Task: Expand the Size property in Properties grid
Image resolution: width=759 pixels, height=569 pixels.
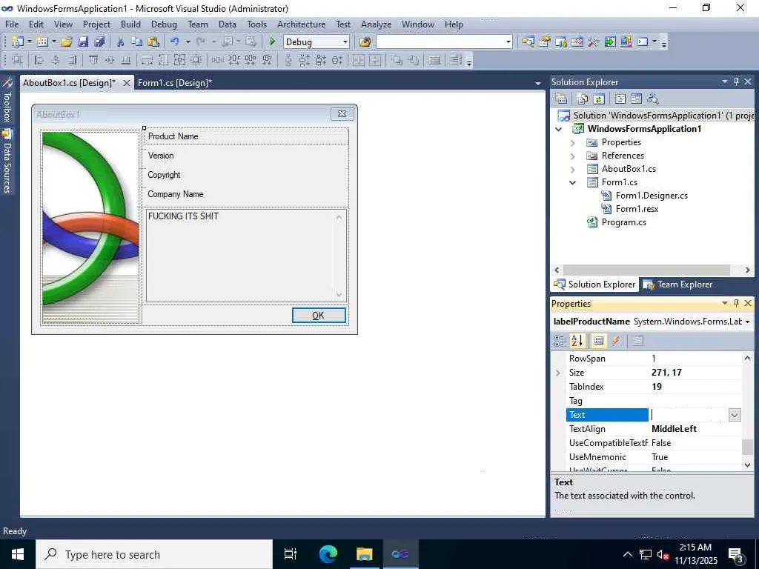Action: [x=558, y=373]
